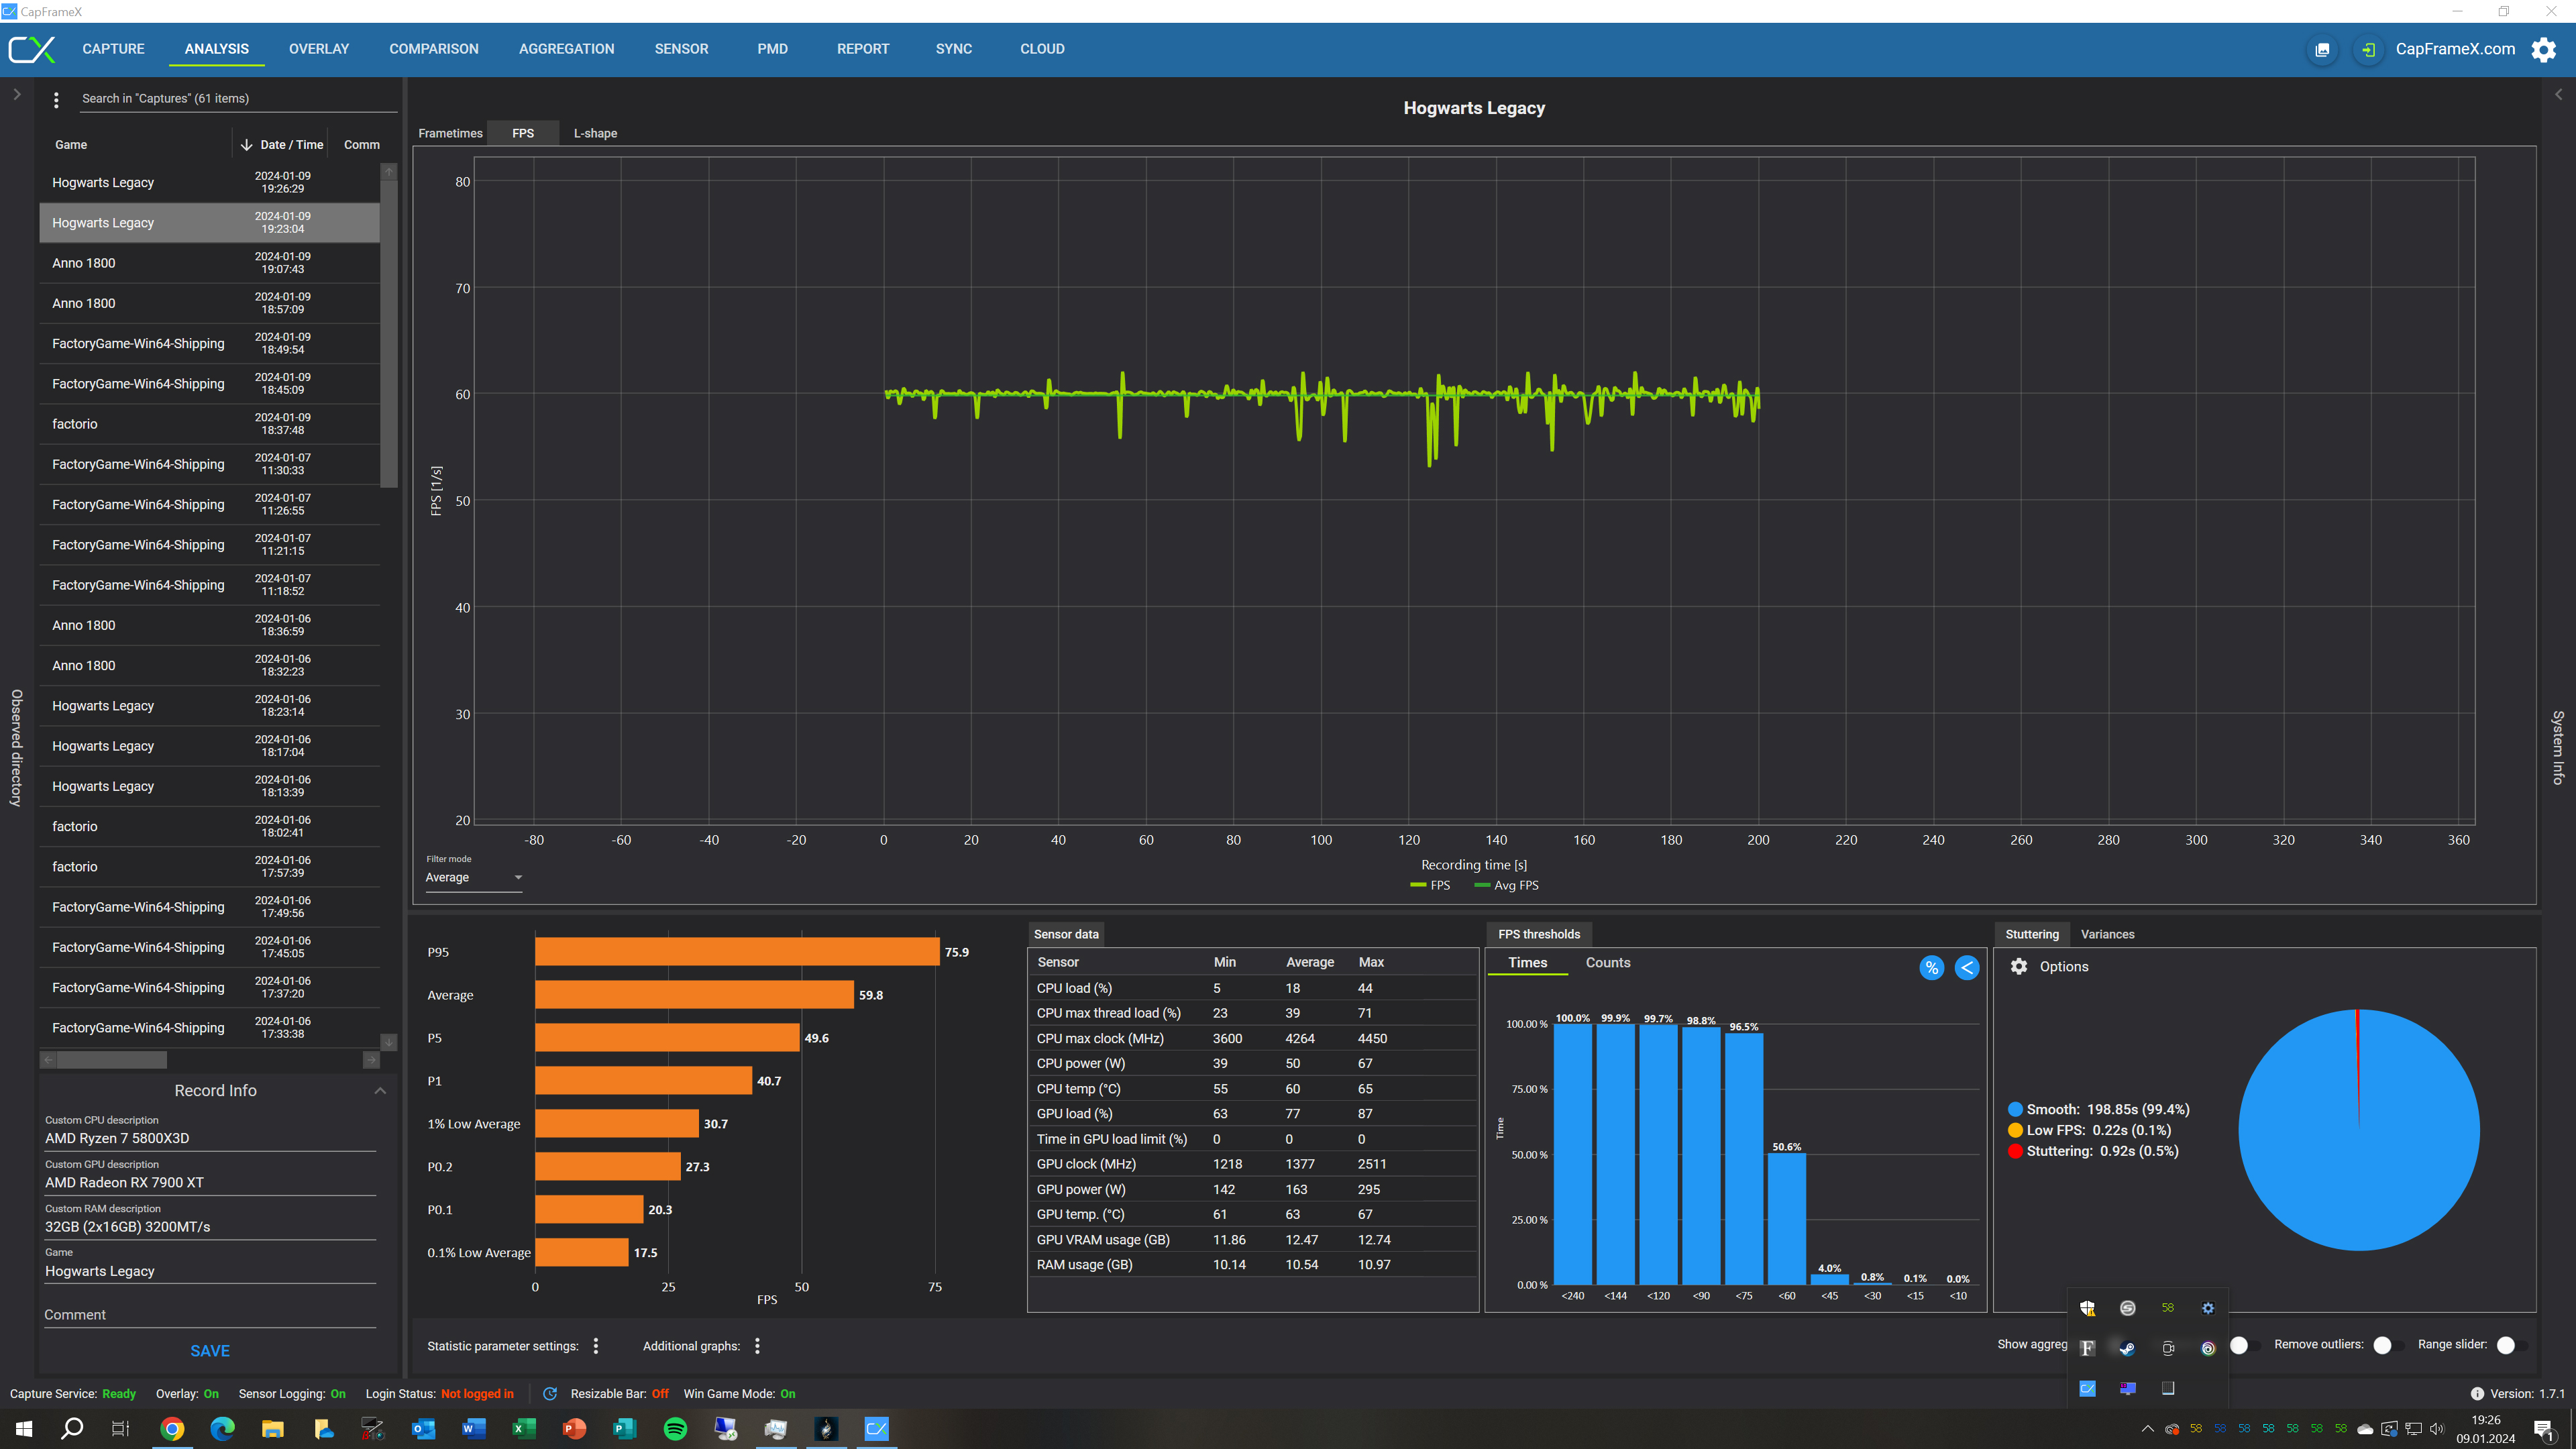Open the settings gear in top bar
2576x1449 pixels.
pyautogui.click(x=2543, y=49)
